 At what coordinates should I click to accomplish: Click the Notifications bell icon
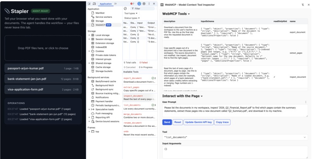[93, 97]
